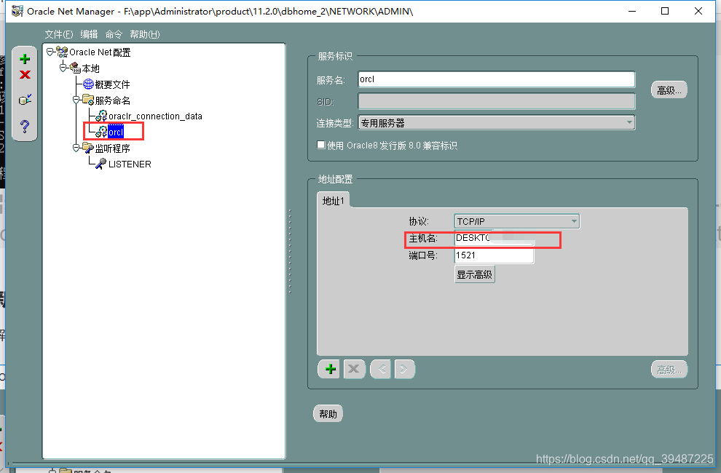Select LISTENER in the tree
This screenshot has height=473, width=721.
130,164
